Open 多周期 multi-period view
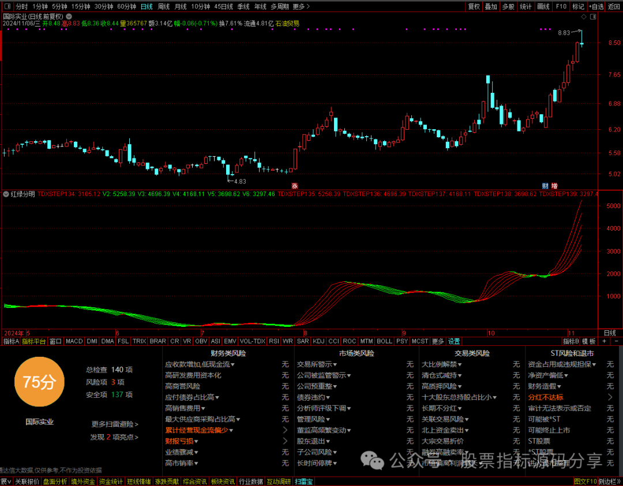623x486 pixels. 280,6
